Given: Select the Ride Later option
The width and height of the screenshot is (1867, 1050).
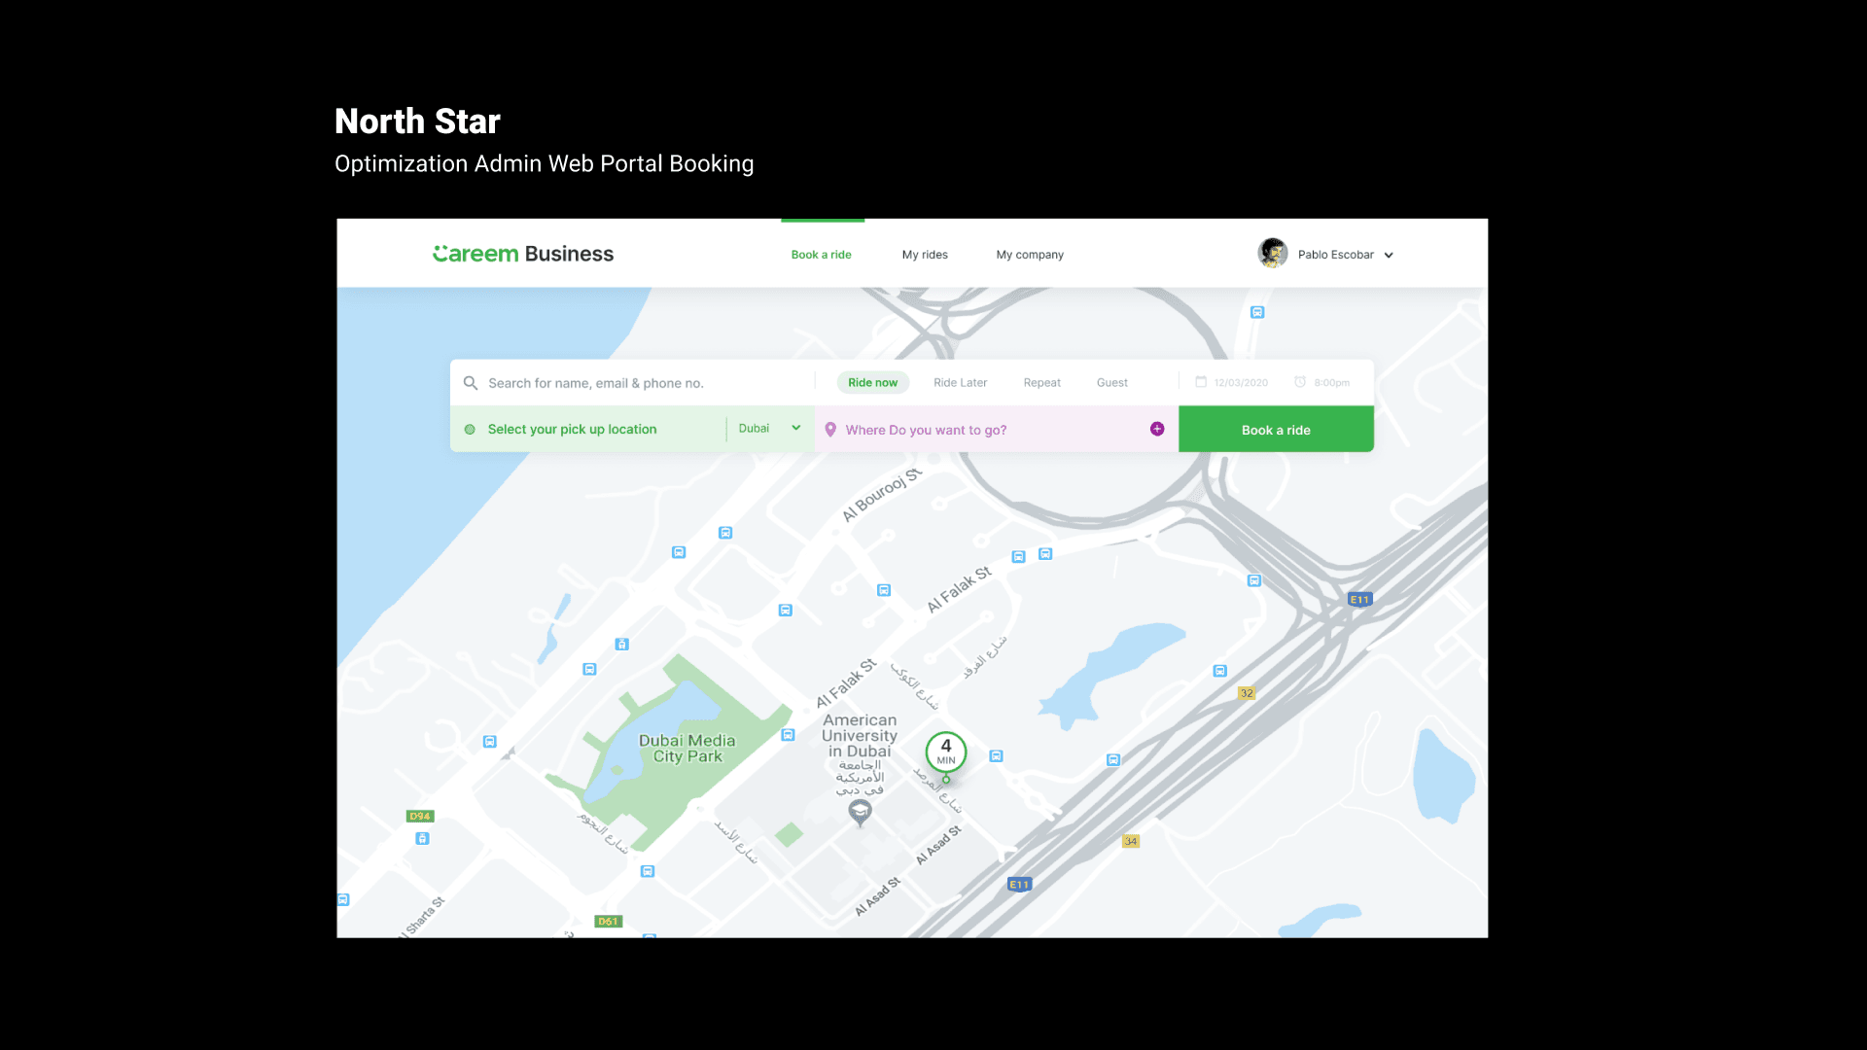Looking at the screenshot, I should (x=961, y=383).
